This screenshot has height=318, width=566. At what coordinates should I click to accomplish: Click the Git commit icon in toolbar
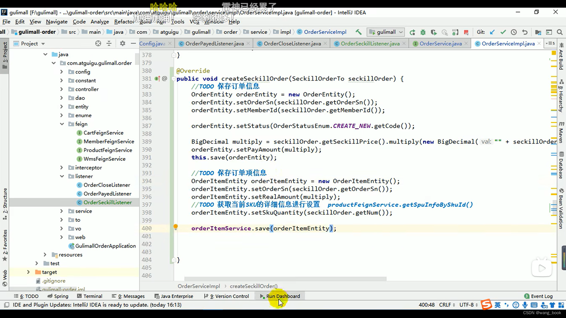(x=503, y=32)
